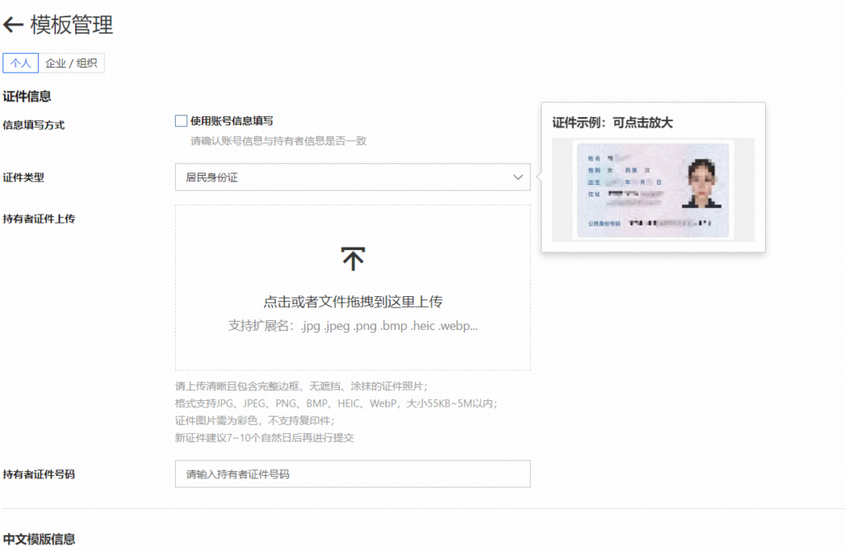845x551 pixels.
Task: Click the 证件信息 section heading
Action: click(x=27, y=97)
